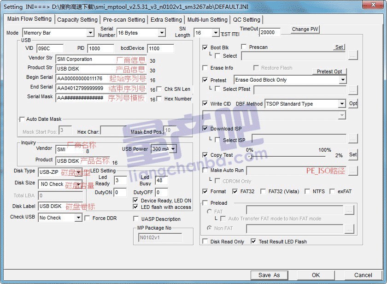
Task: Open the QC Setting tab
Action: (x=246, y=20)
